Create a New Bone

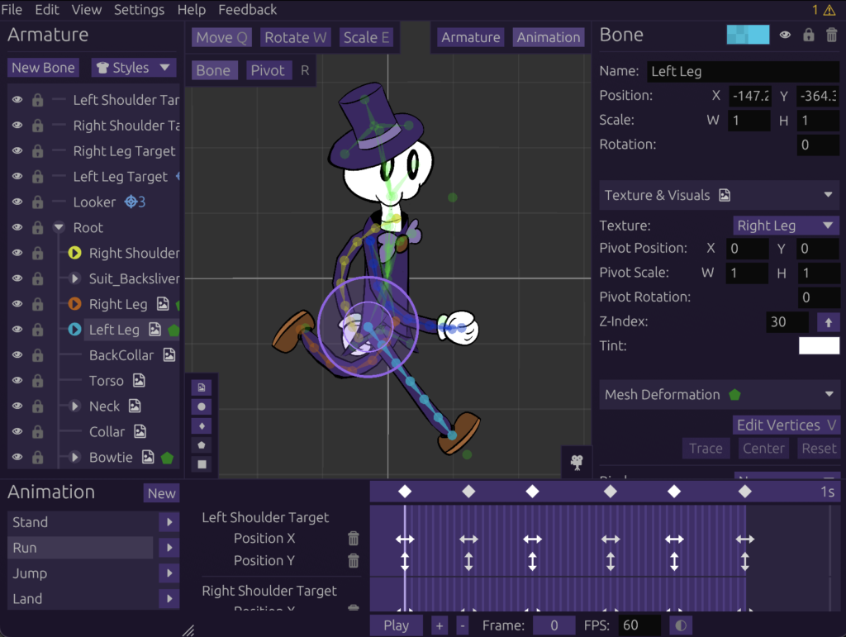[43, 68]
